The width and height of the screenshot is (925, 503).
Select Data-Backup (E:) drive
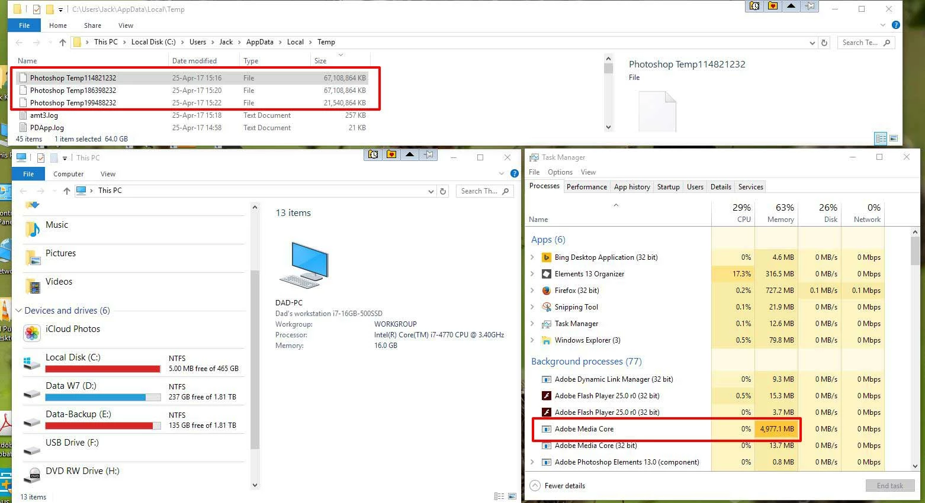pyautogui.click(x=134, y=420)
